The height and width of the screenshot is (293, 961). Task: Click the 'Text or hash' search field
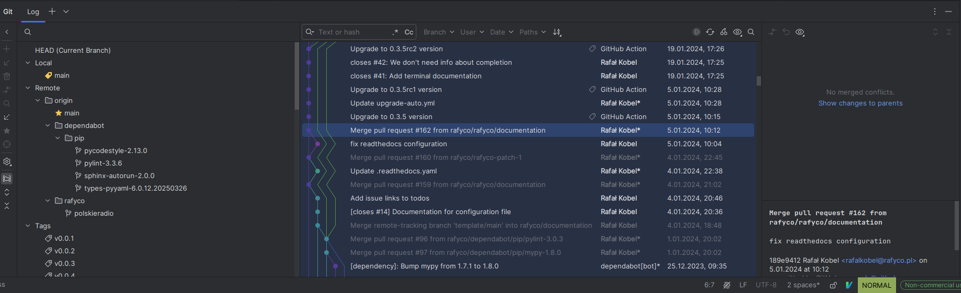351,32
